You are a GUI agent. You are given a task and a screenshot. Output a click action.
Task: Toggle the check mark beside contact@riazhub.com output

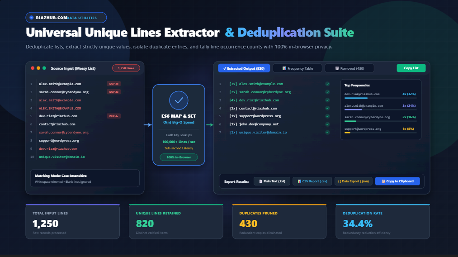click(x=327, y=108)
